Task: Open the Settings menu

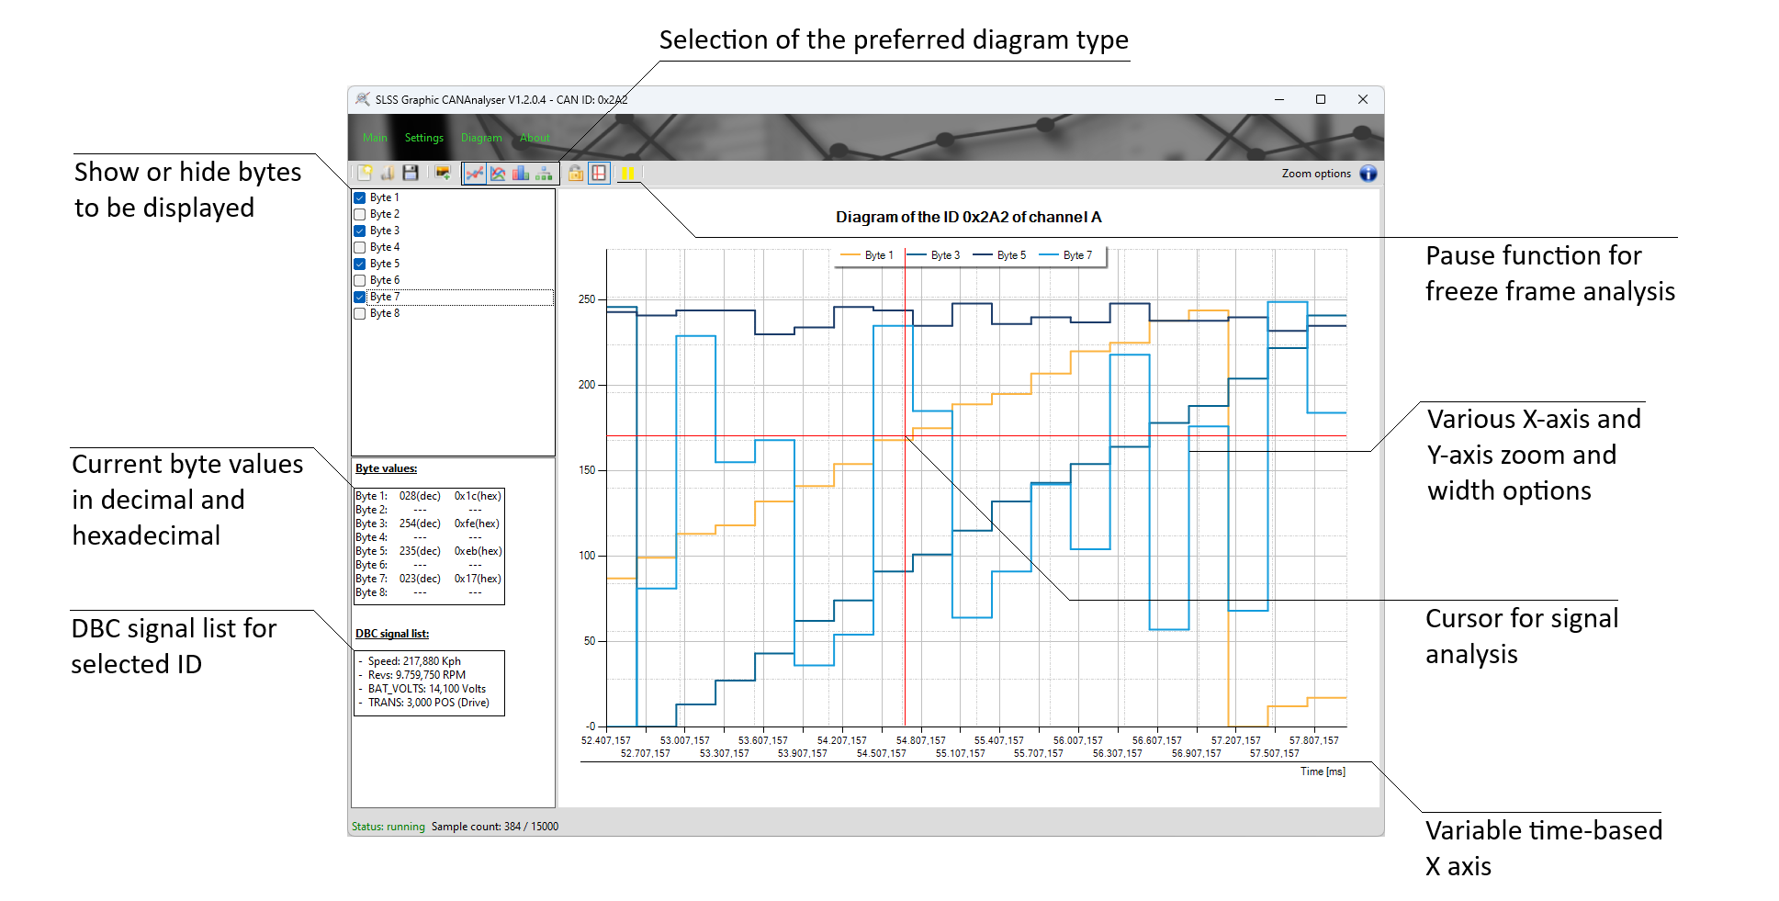Action: [424, 138]
